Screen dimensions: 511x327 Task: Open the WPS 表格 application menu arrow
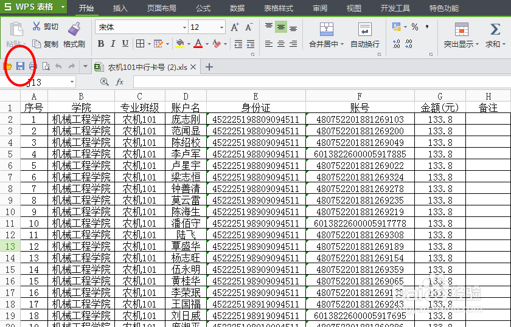(x=63, y=7)
